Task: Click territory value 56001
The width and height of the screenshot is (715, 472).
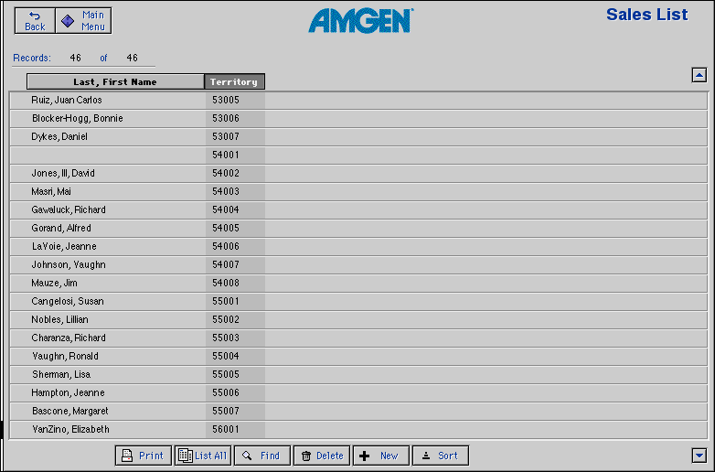Action: (226, 429)
